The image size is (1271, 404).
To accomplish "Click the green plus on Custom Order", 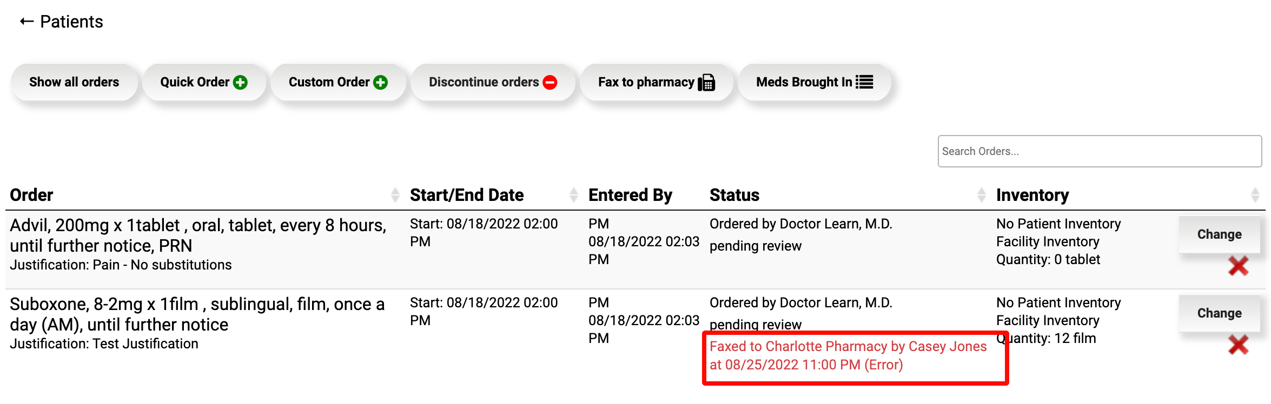I will pyautogui.click(x=381, y=82).
